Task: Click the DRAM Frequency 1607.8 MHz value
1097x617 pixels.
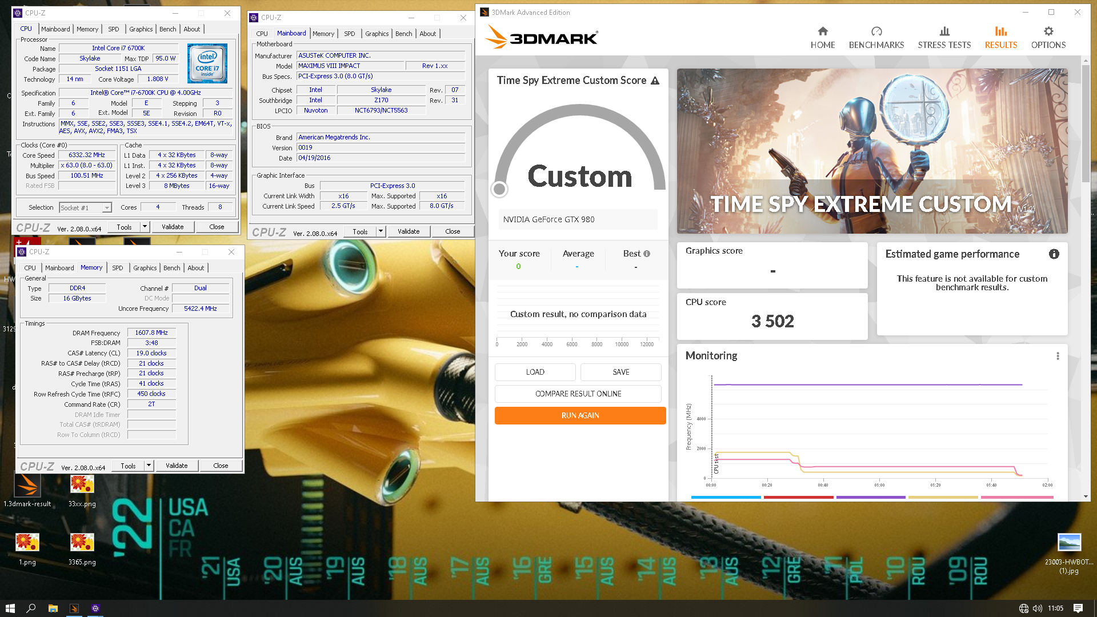Action: tap(151, 332)
